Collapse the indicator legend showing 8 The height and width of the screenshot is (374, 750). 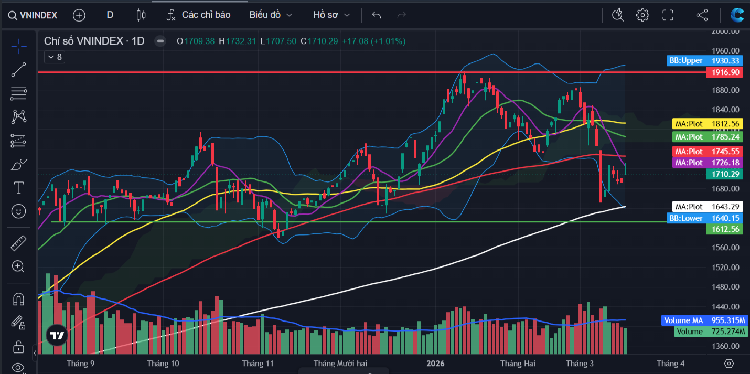click(x=55, y=57)
